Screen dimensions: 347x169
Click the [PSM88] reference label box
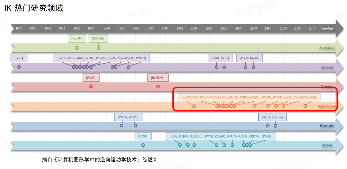(x=98, y=39)
